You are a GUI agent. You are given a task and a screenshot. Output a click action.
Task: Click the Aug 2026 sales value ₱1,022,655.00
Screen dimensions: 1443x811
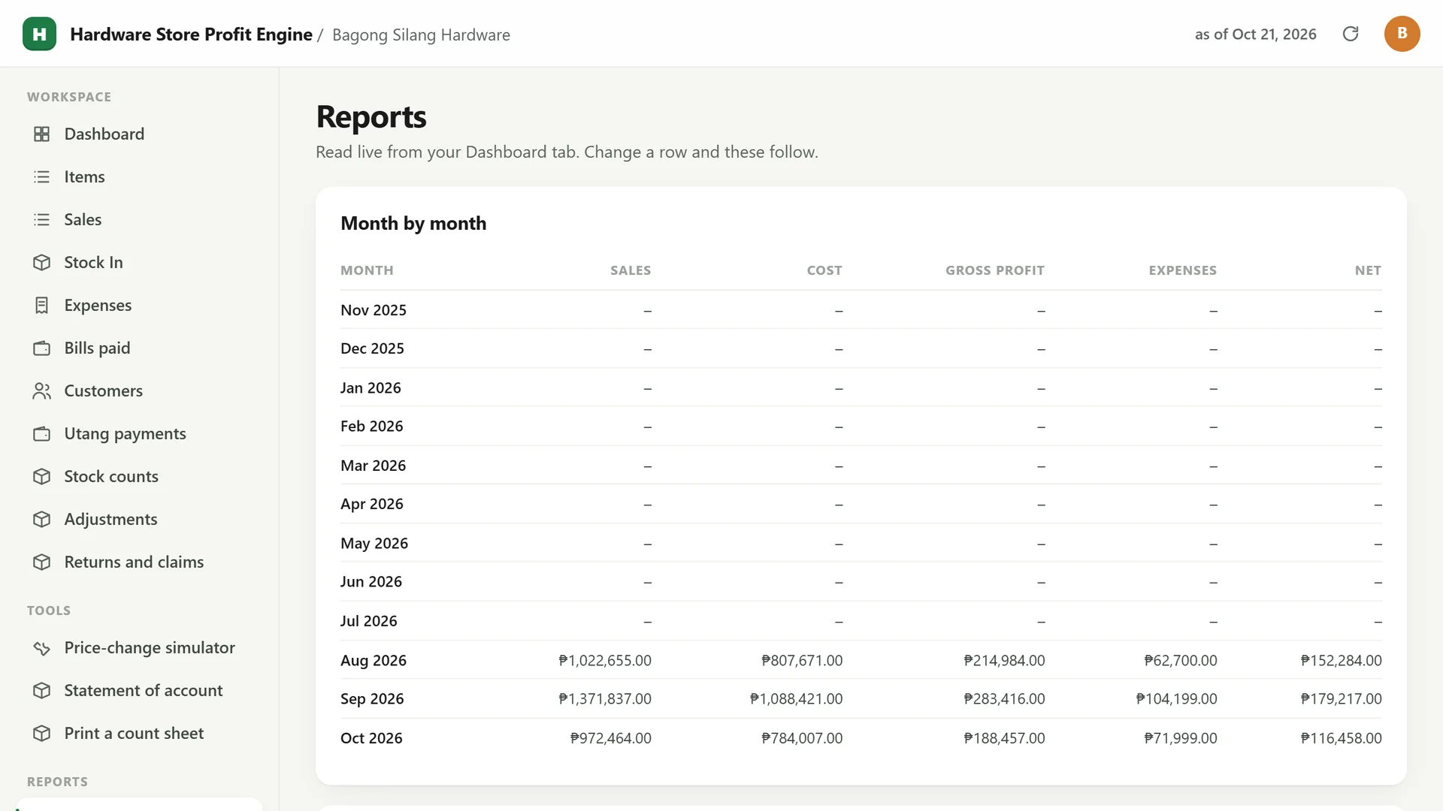point(605,660)
